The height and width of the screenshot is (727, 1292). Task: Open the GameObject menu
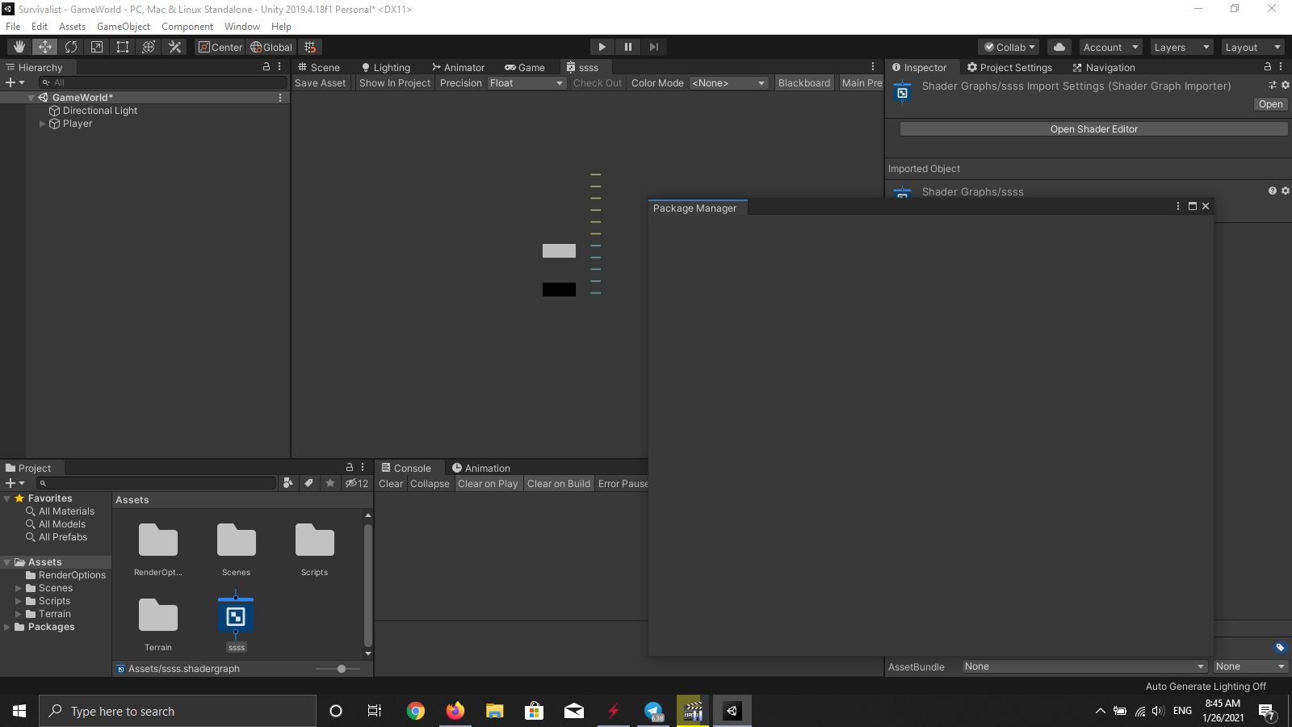[x=124, y=27]
